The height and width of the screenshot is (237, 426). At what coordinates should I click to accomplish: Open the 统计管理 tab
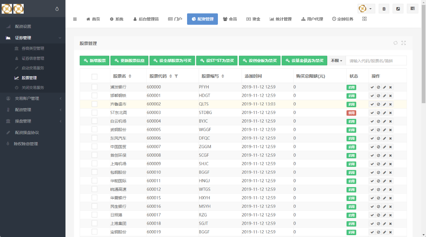(x=281, y=19)
